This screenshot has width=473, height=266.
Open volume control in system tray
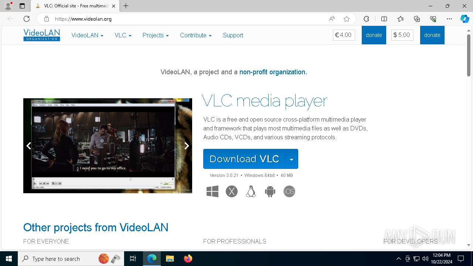coord(425,259)
